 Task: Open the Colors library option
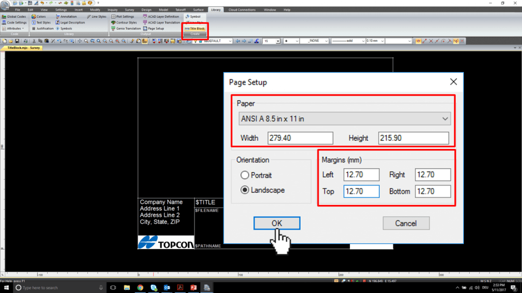(x=39, y=17)
